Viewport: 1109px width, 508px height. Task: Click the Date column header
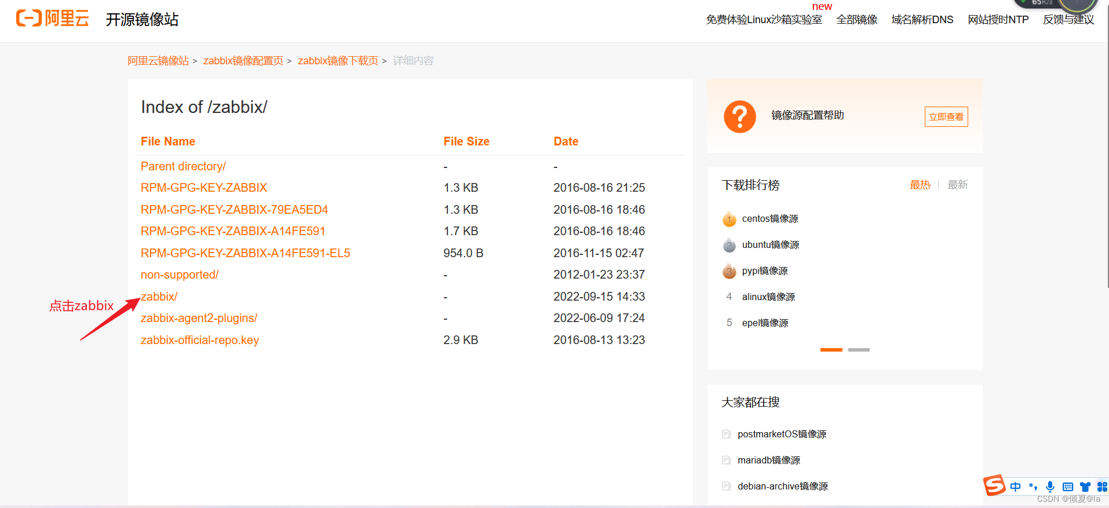point(566,141)
